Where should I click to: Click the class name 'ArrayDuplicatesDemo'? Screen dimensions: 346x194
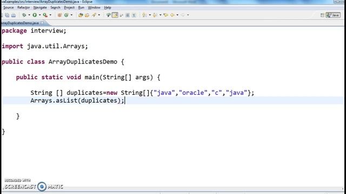pyautogui.click(x=83, y=62)
